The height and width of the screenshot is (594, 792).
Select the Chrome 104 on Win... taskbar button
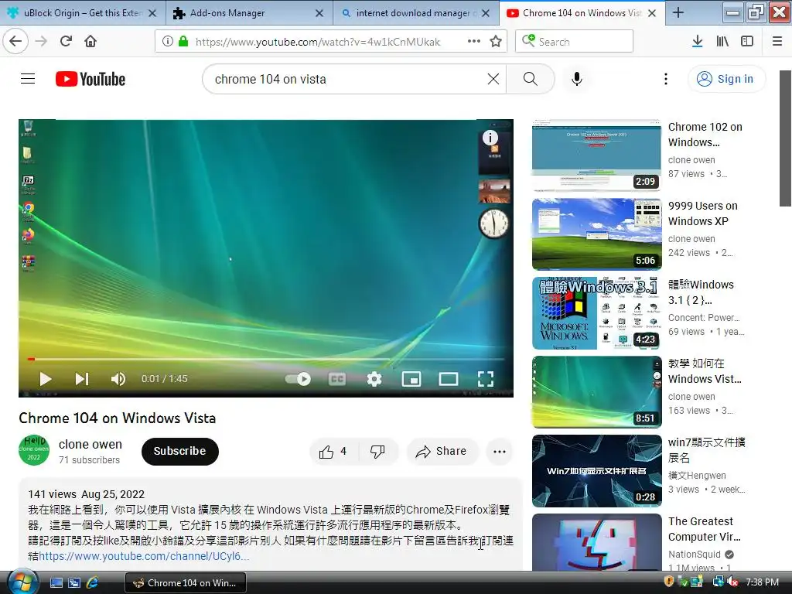pyautogui.click(x=186, y=583)
